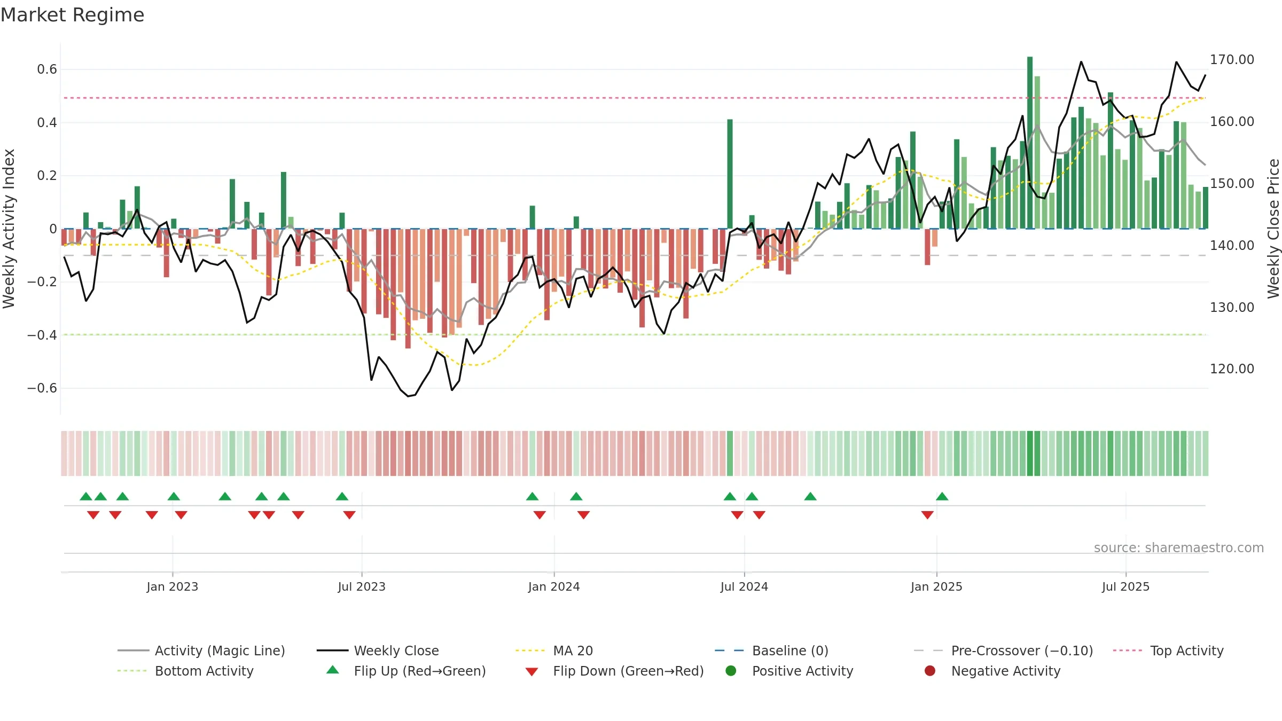Click the tallest green activity bar above 0.6
The width and height of the screenshot is (1282, 721).
pyautogui.click(x=1030, y=143)
